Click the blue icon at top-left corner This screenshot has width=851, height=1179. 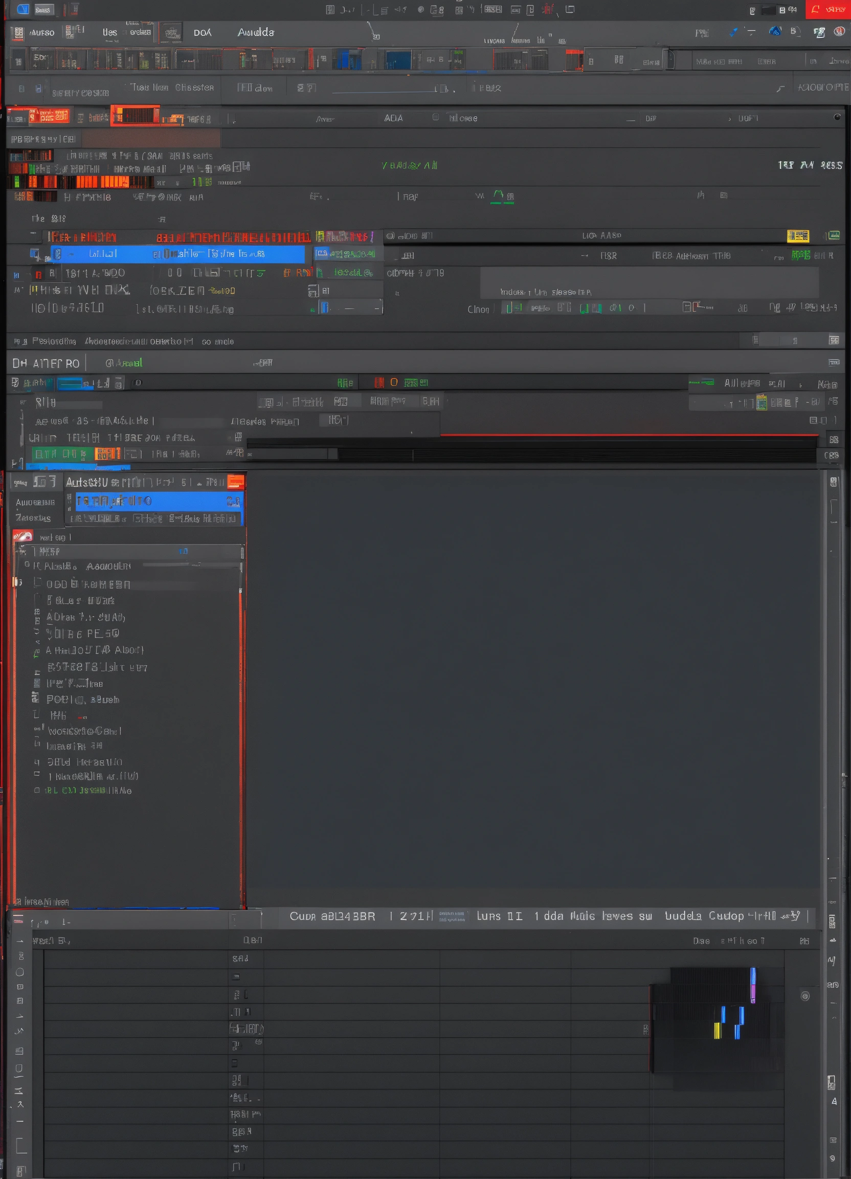(23, 9)
